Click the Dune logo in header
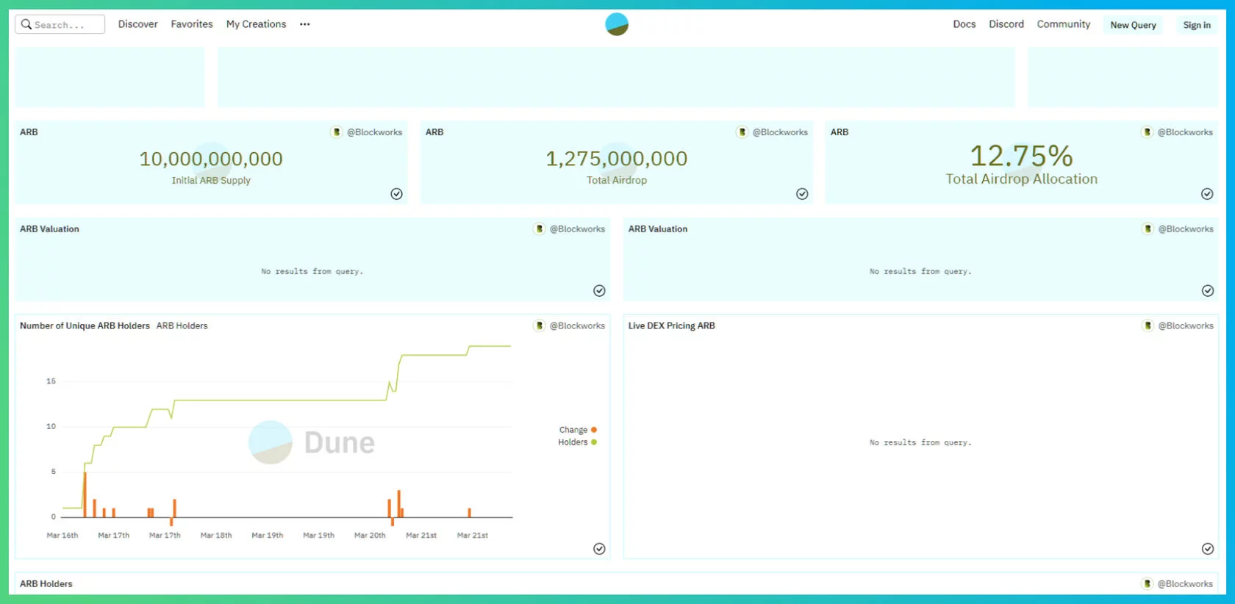1235x604 pixels. coord(617,24)
